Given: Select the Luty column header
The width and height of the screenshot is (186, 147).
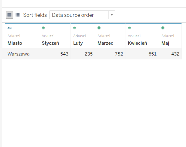Looking at the screenshot, I should (x=78, y=43).
